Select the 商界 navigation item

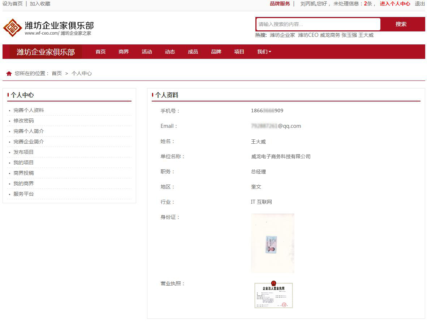pyautogui.click(x=123, y=52)
